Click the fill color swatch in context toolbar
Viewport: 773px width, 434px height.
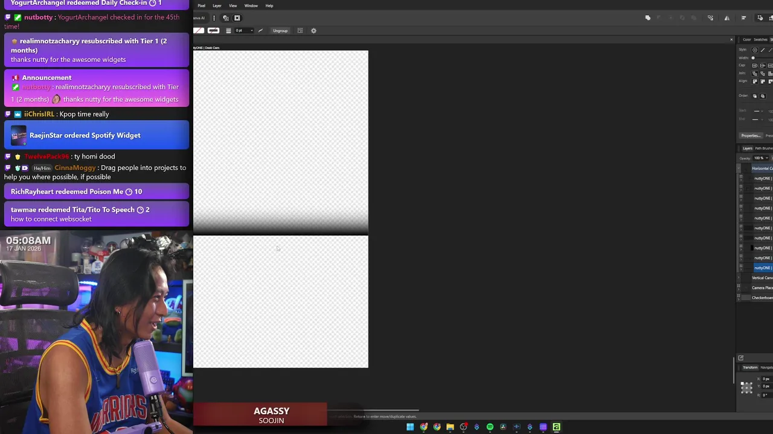coord(199,30)
